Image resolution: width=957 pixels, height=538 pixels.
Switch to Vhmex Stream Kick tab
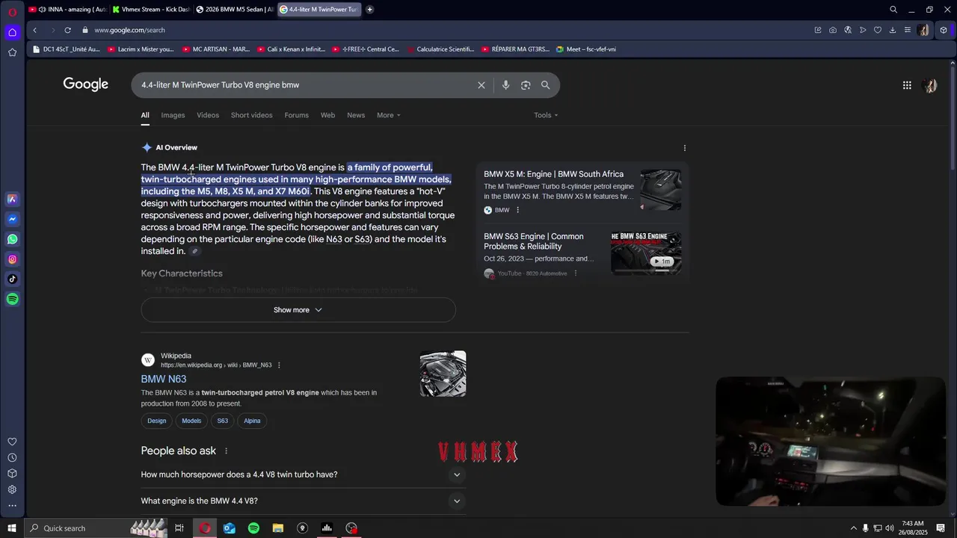point(151,10)
